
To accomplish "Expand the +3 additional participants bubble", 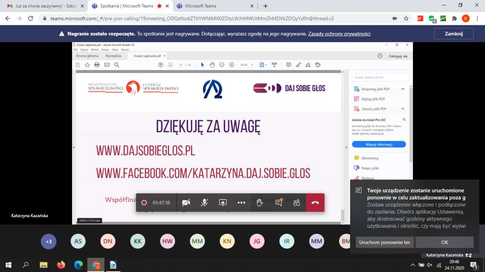I will point(48,241).
